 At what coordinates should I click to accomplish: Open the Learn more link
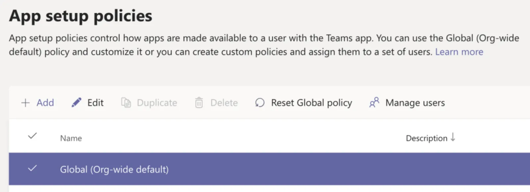coord(459,52)
